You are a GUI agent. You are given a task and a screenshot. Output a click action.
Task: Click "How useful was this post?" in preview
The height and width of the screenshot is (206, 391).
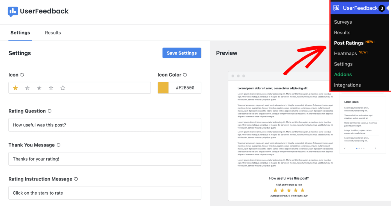289,178
